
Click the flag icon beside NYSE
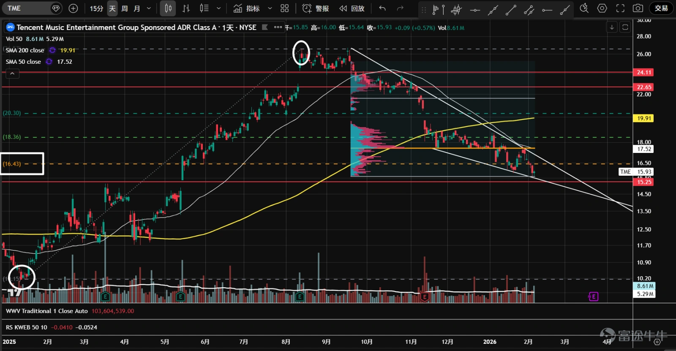[x=265, y=27]
